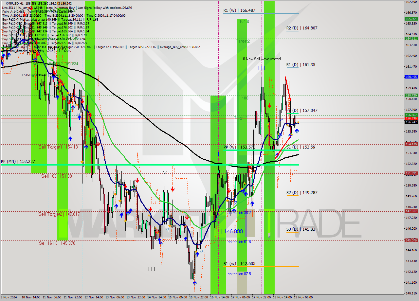Select '17 Nov 22:00' on the time axis
The width and height of the screenshot is (419, 301).
(262, 297)
